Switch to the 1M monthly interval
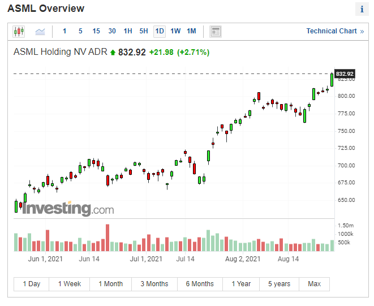 [191, 31]
